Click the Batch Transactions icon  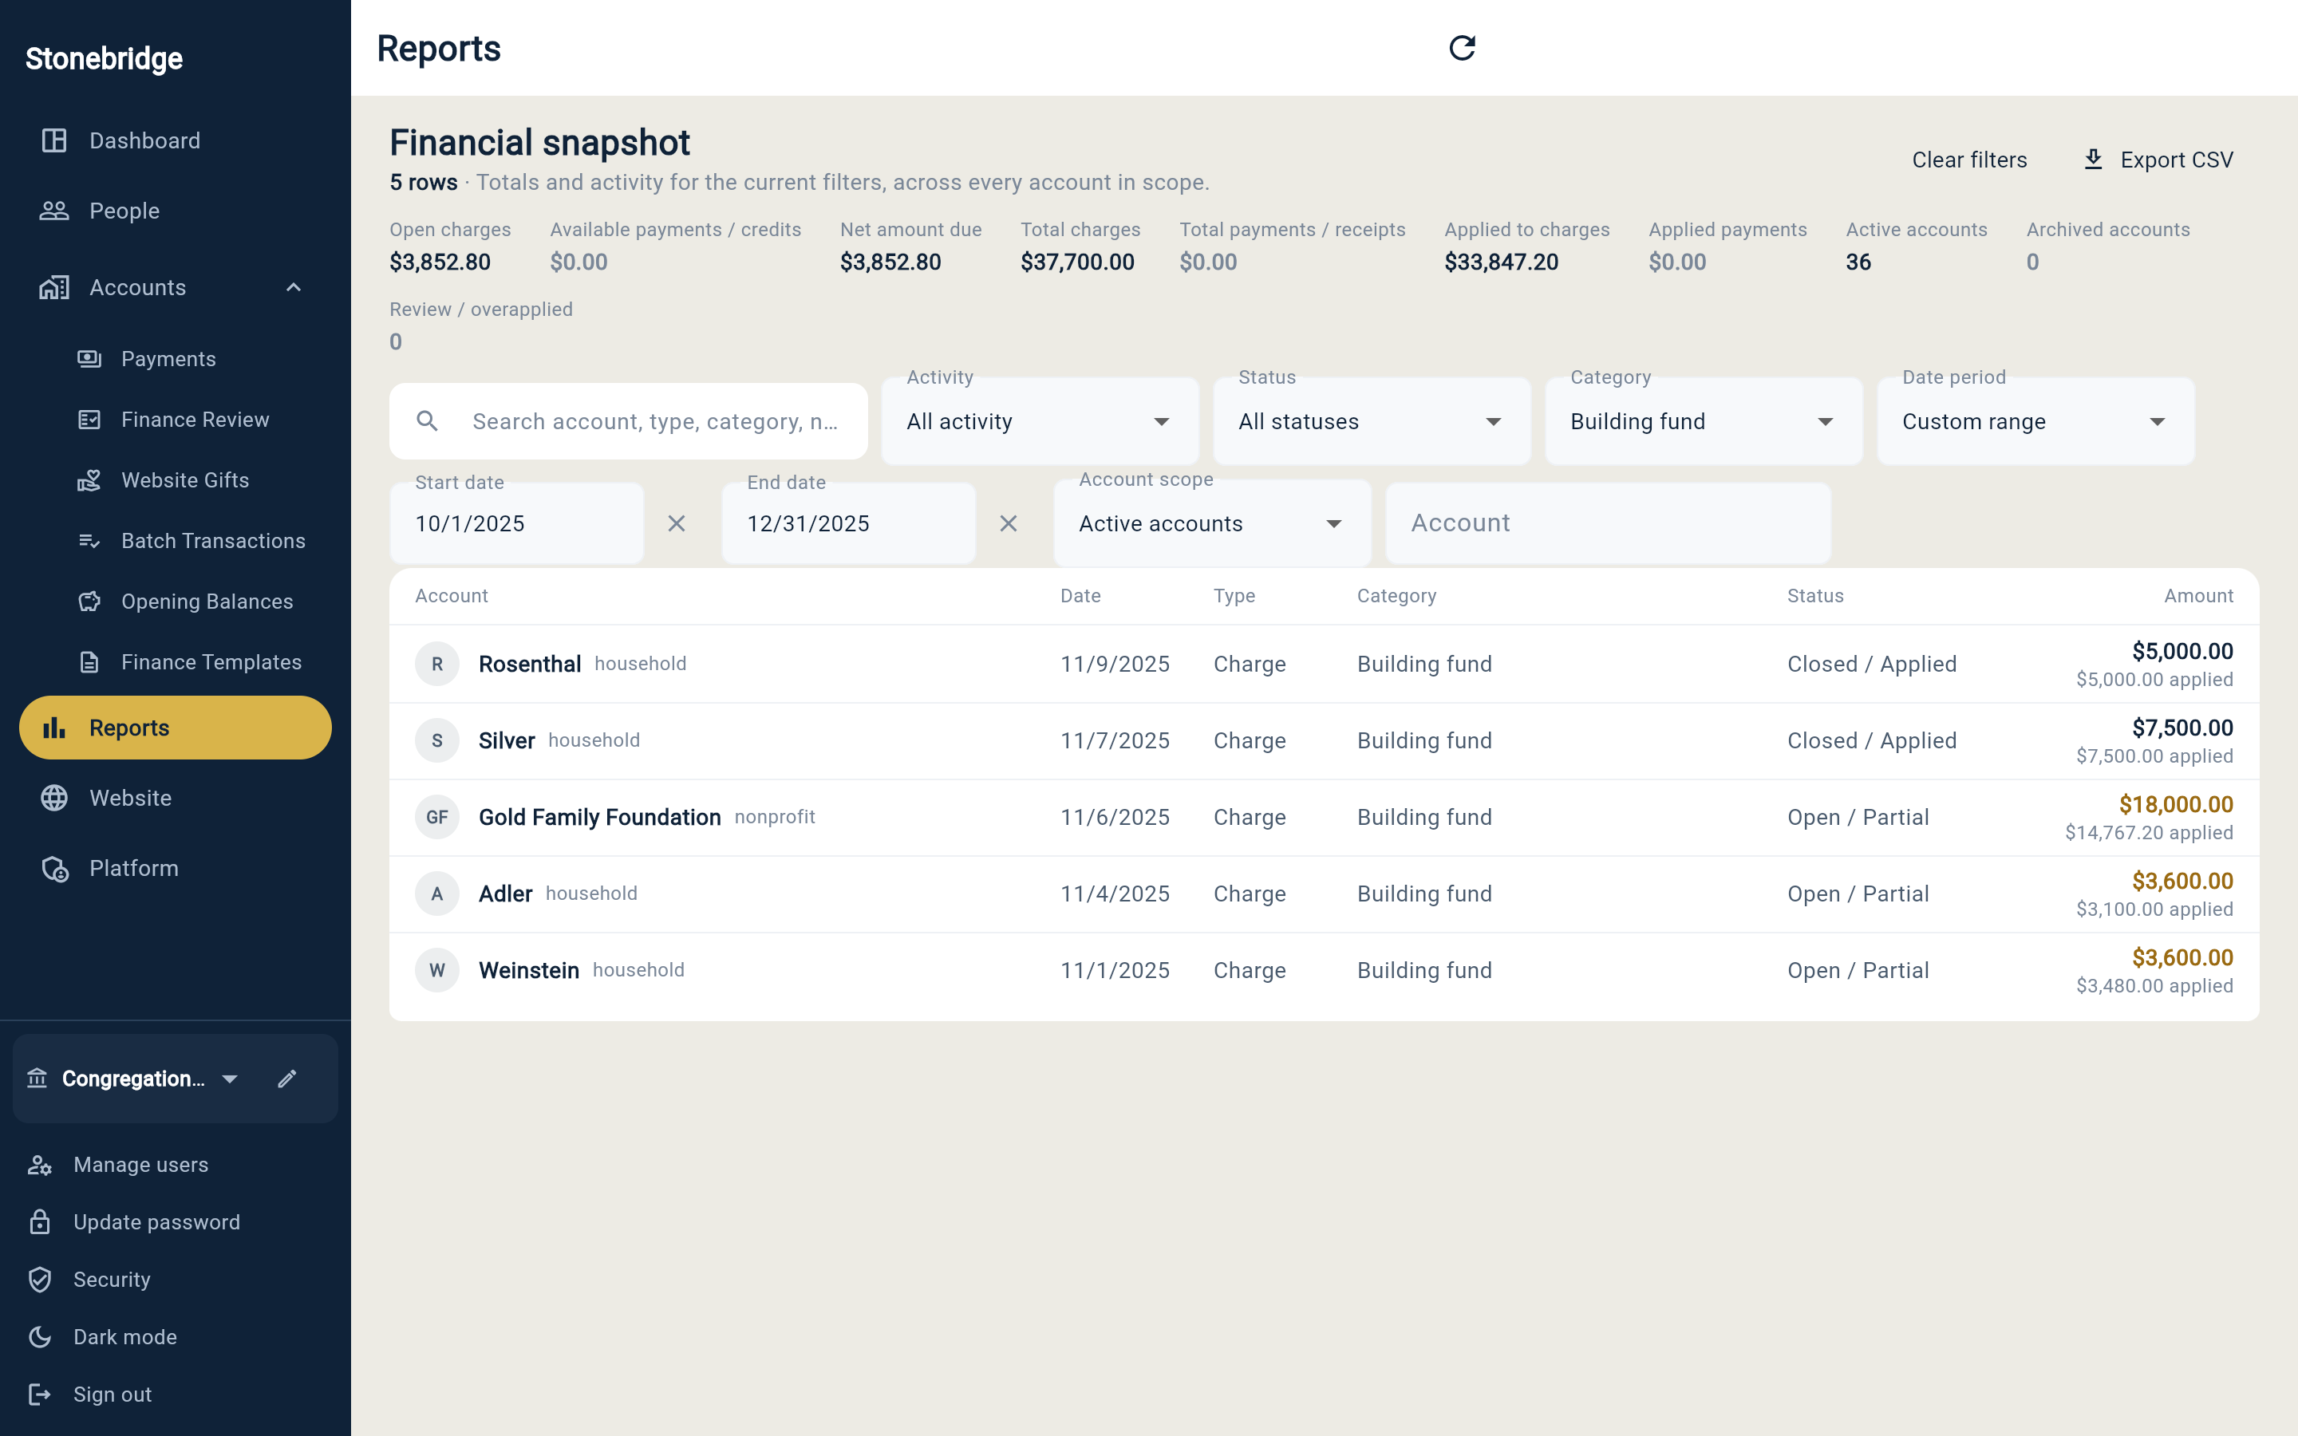tap(89, 542)
